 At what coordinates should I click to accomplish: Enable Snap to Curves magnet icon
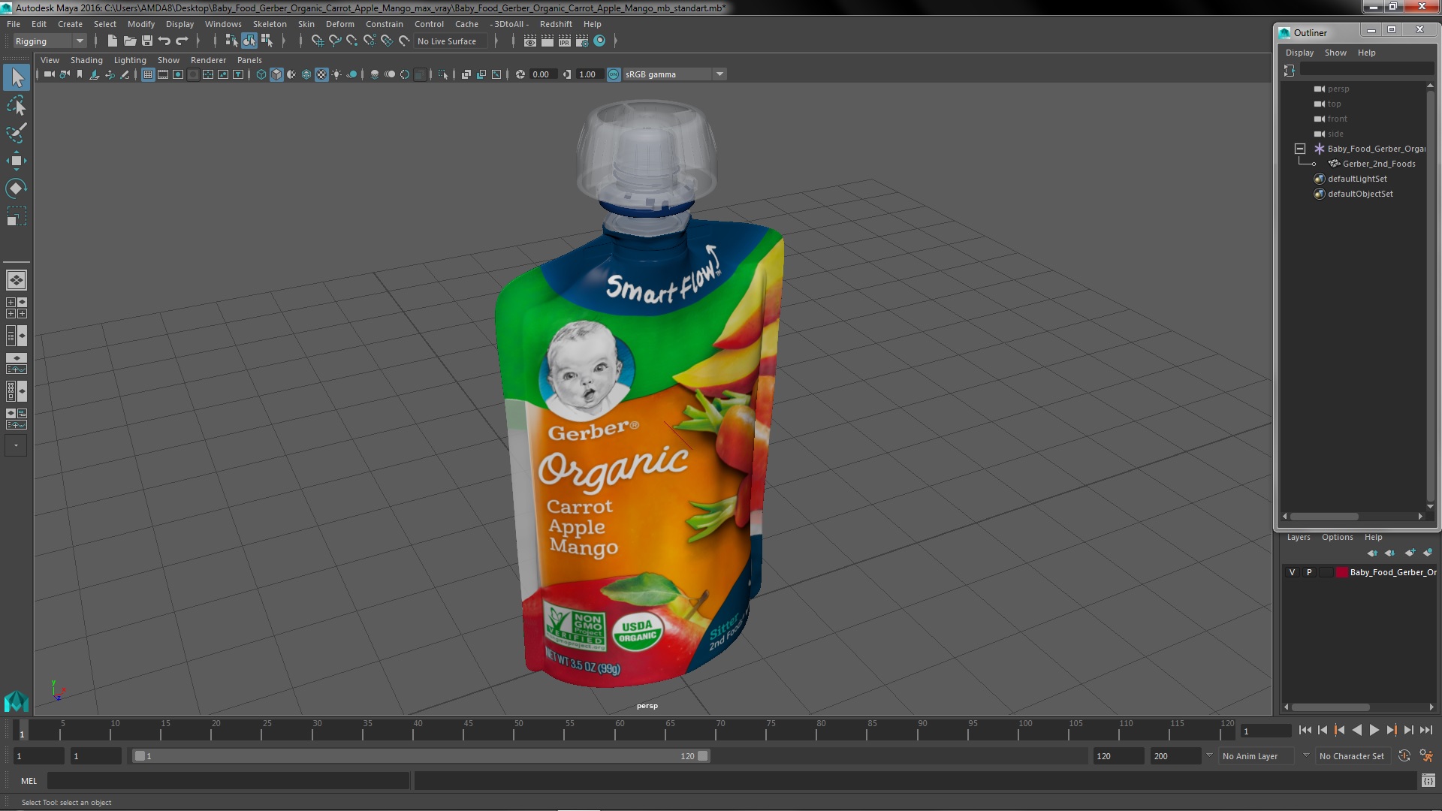coord(334,41)
